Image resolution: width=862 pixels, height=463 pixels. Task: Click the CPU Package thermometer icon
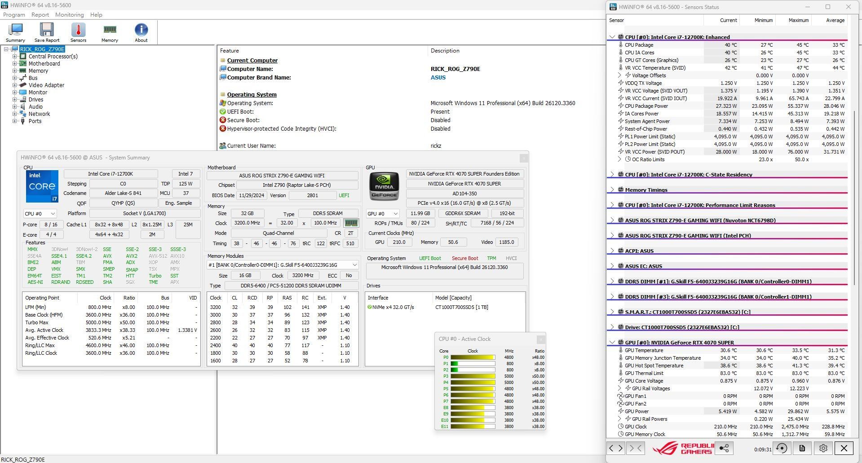621,45
